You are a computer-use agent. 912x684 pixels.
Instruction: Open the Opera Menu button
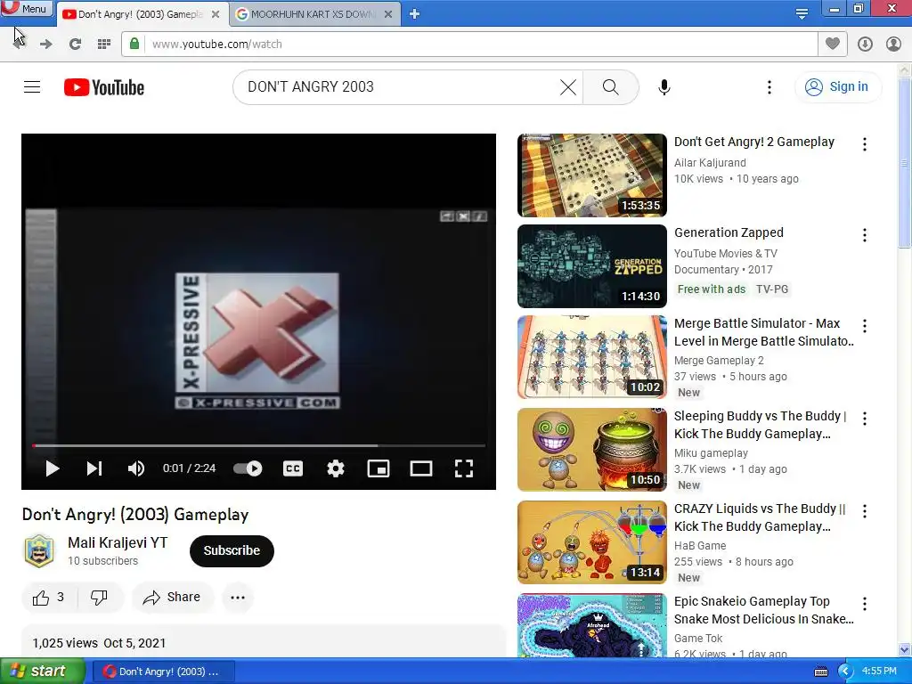point(26,8)
